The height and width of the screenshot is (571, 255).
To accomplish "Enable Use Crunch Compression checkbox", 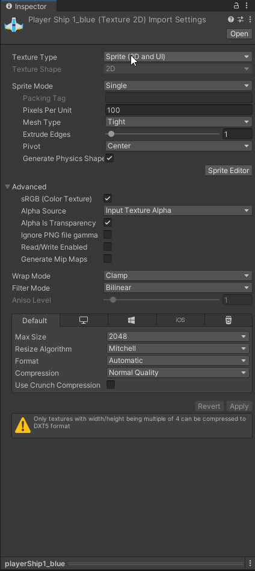I will 111,385.
